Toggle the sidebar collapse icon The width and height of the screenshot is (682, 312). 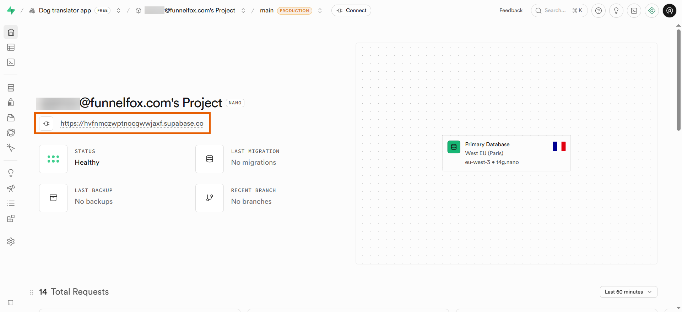(11, 303)
